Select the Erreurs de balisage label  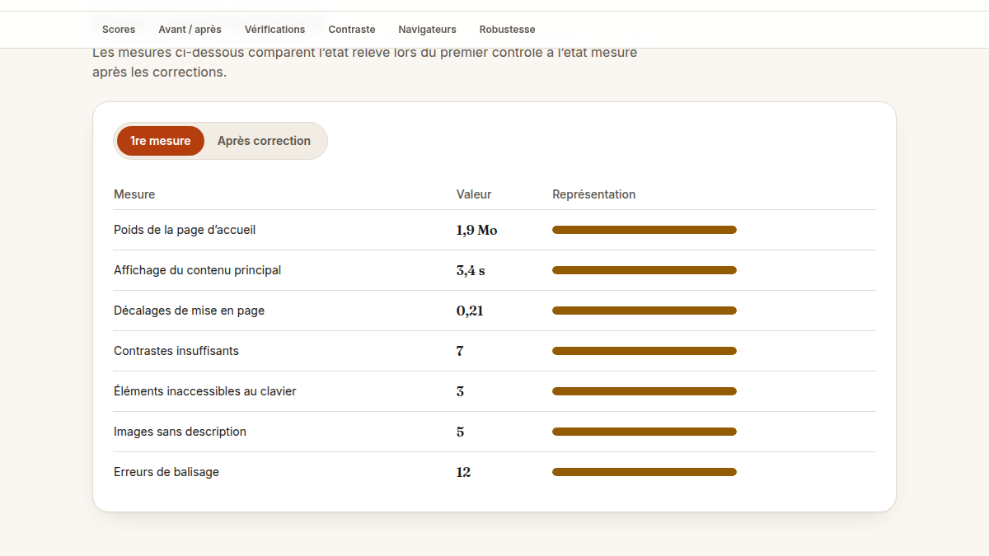(x=166, y=472)
